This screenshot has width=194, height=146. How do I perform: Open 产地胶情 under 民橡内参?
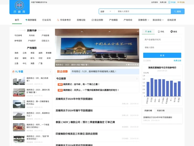coord(46,35)
